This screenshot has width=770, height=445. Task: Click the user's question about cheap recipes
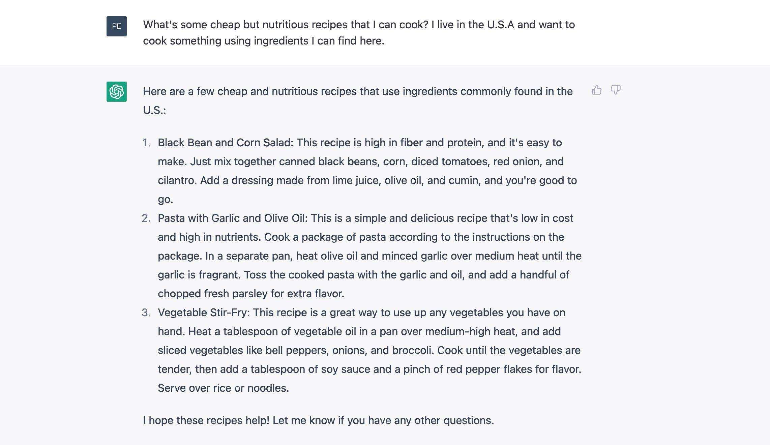pos(359,33)
